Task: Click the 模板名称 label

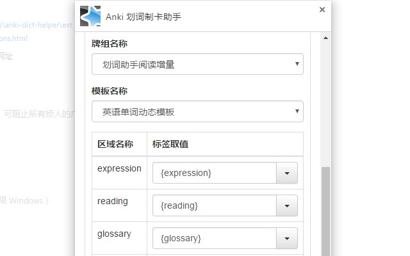Action: point(110,91)
